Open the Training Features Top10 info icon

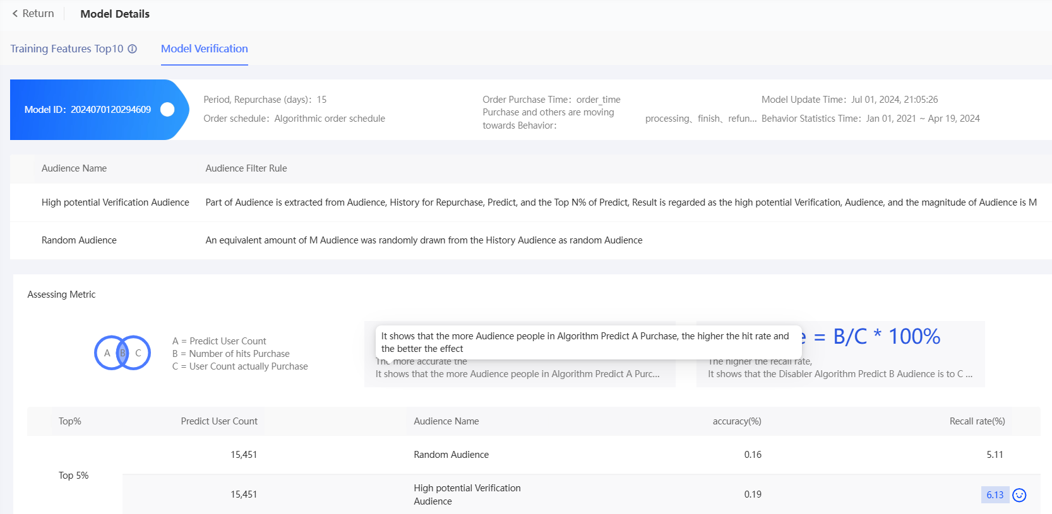coord(132,49)
